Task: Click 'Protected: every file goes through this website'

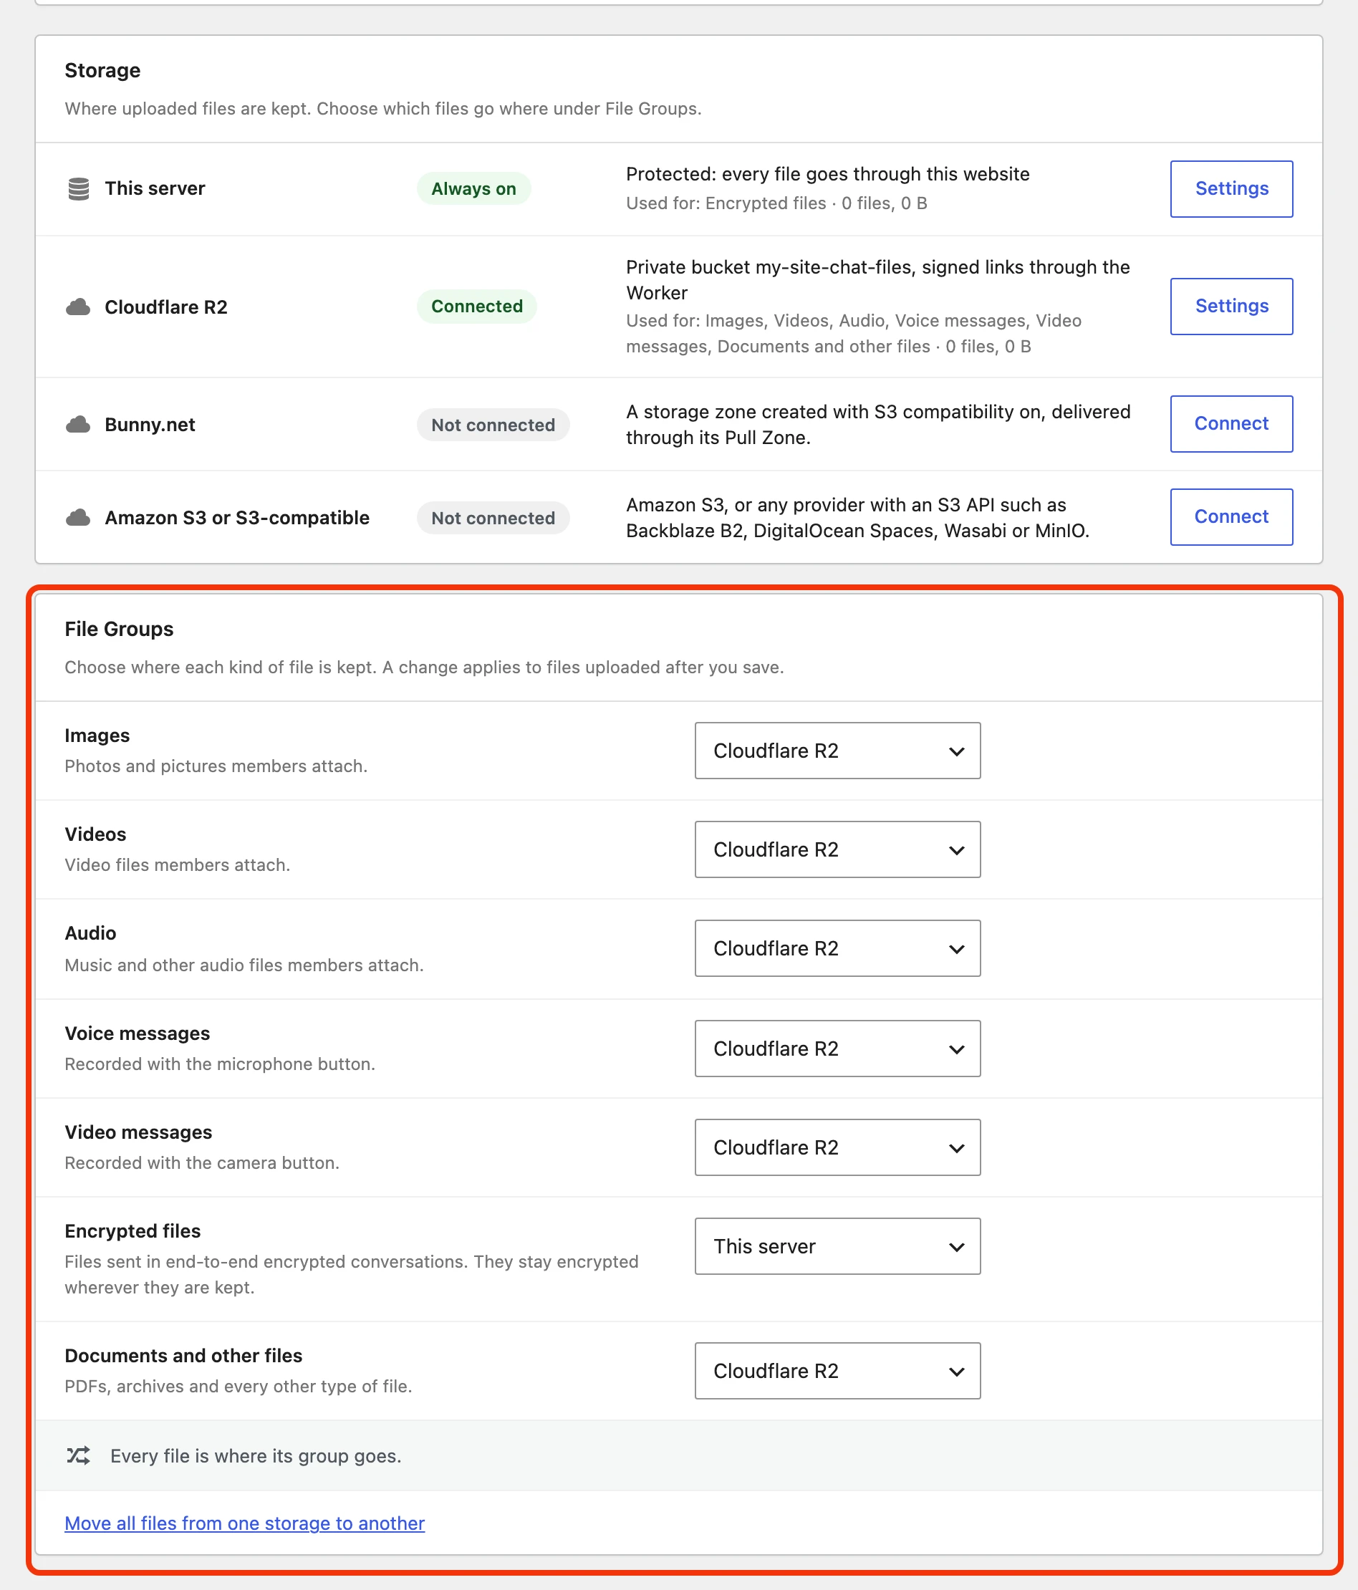Action: (828, 174)
